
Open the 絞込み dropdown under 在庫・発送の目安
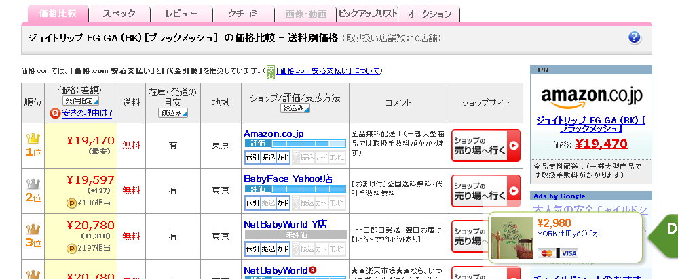173,113
